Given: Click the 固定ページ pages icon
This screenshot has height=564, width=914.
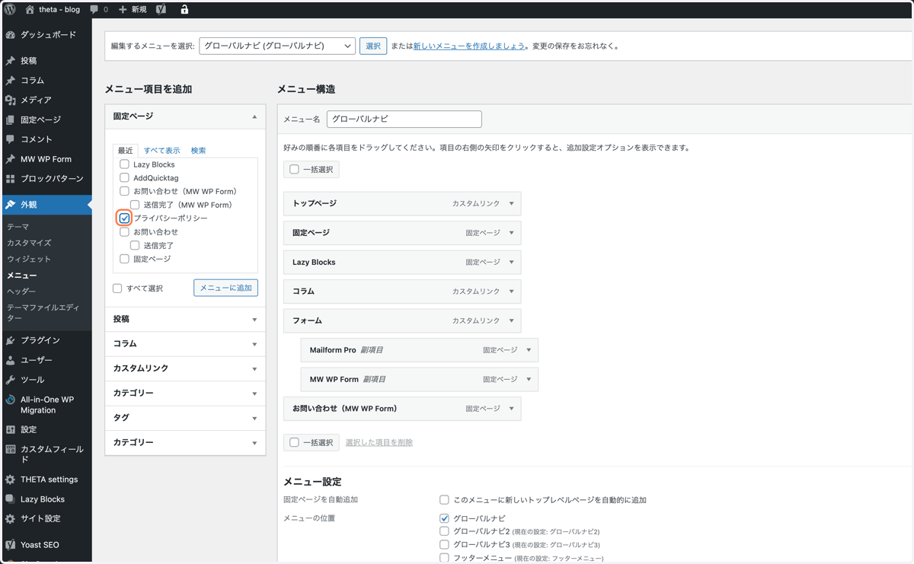Looking at the screenshot, I should coord(10,119).
